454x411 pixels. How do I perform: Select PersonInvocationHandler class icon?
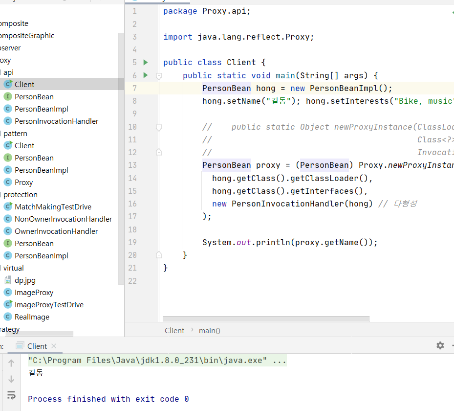(8, 121)
